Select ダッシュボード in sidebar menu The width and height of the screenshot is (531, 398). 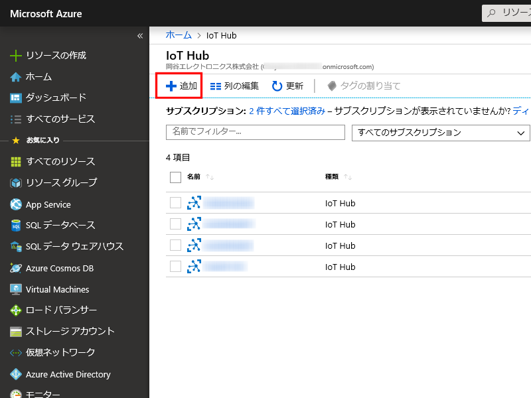coord(56,98)
